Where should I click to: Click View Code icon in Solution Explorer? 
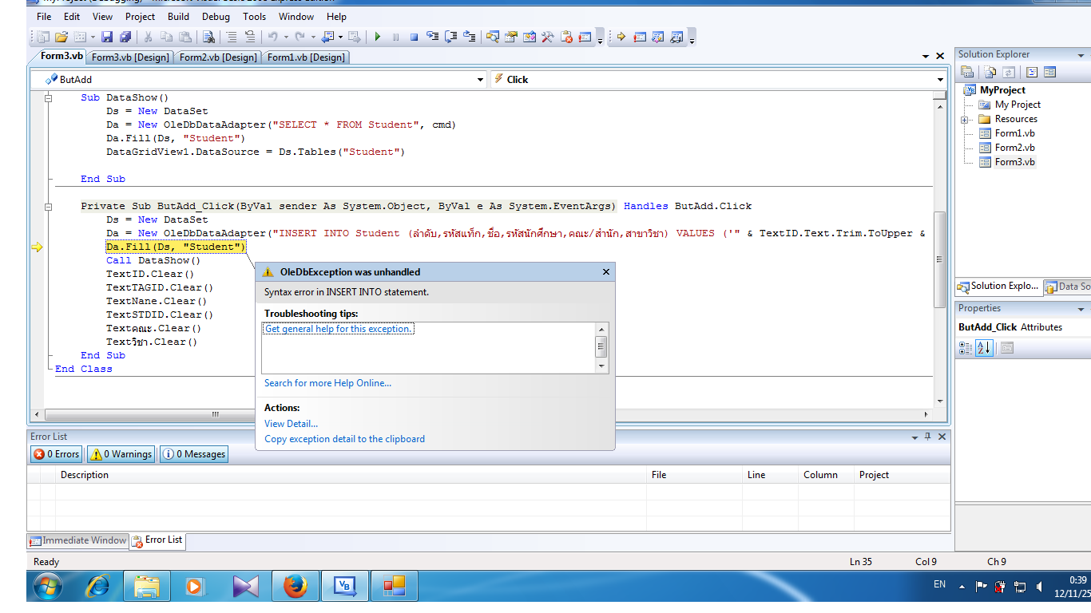click(1032, 72)
